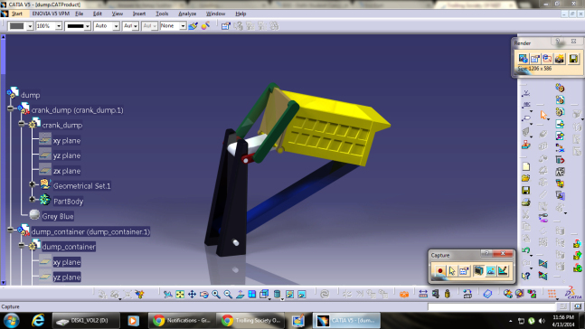Image resolution: width=585 pixels, height=329 pixels.
Task: Click the Select Mode arrow in Capture toolbar
Action: [452, 271]
